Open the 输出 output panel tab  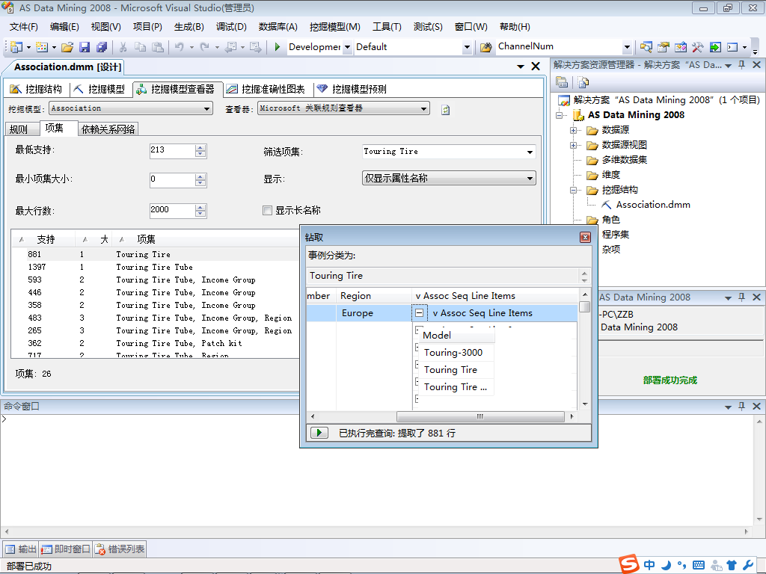(21, 549)
